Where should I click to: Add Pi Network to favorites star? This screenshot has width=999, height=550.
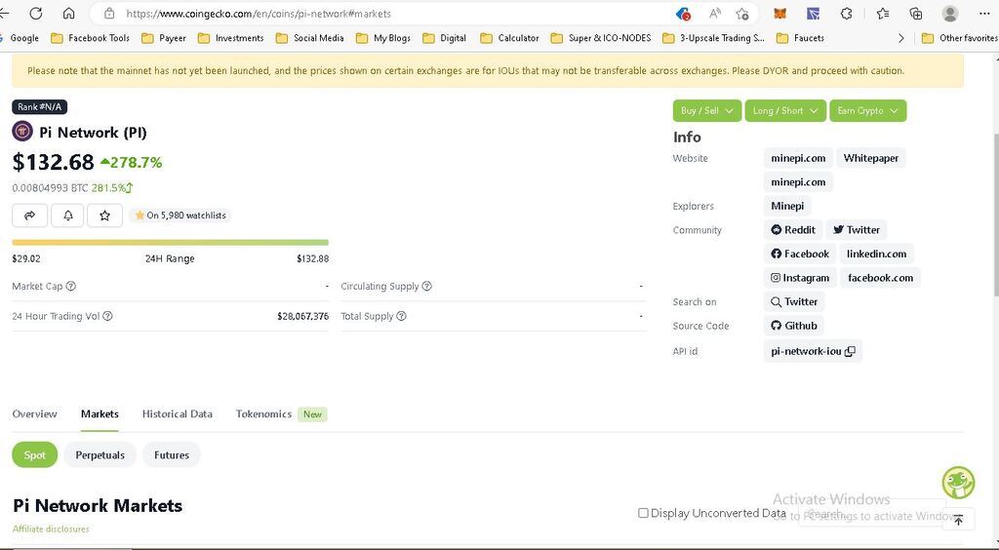104,216
